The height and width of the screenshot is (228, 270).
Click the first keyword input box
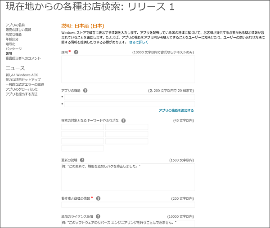(x=82, y=127)
